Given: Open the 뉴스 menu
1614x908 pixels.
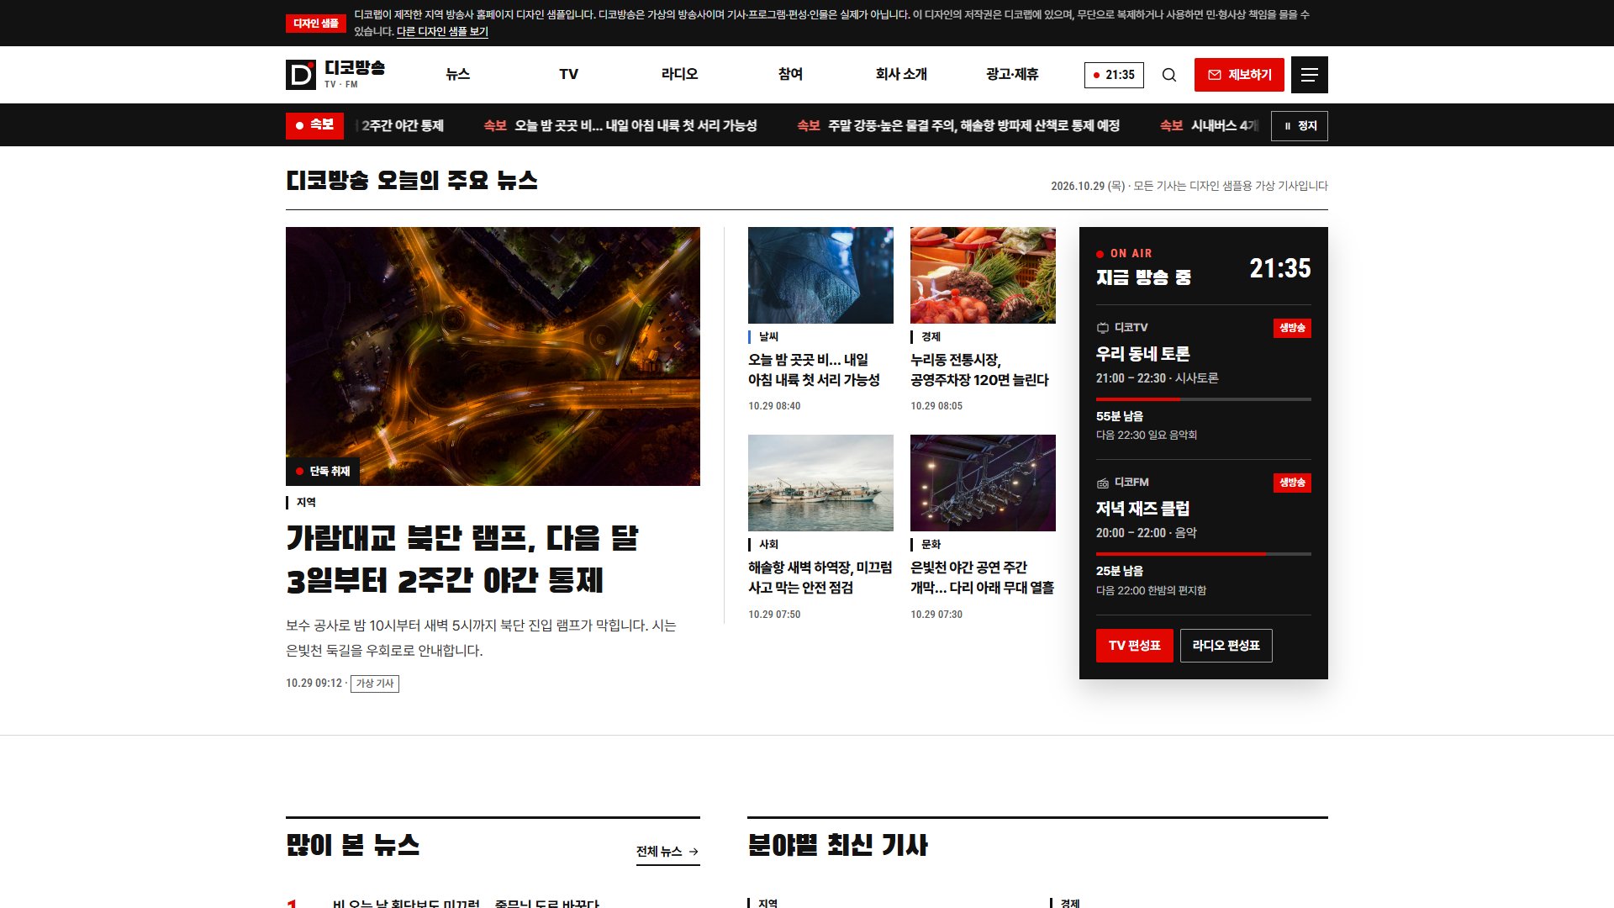Looking at the screenshot, I should tap(458, 74).
